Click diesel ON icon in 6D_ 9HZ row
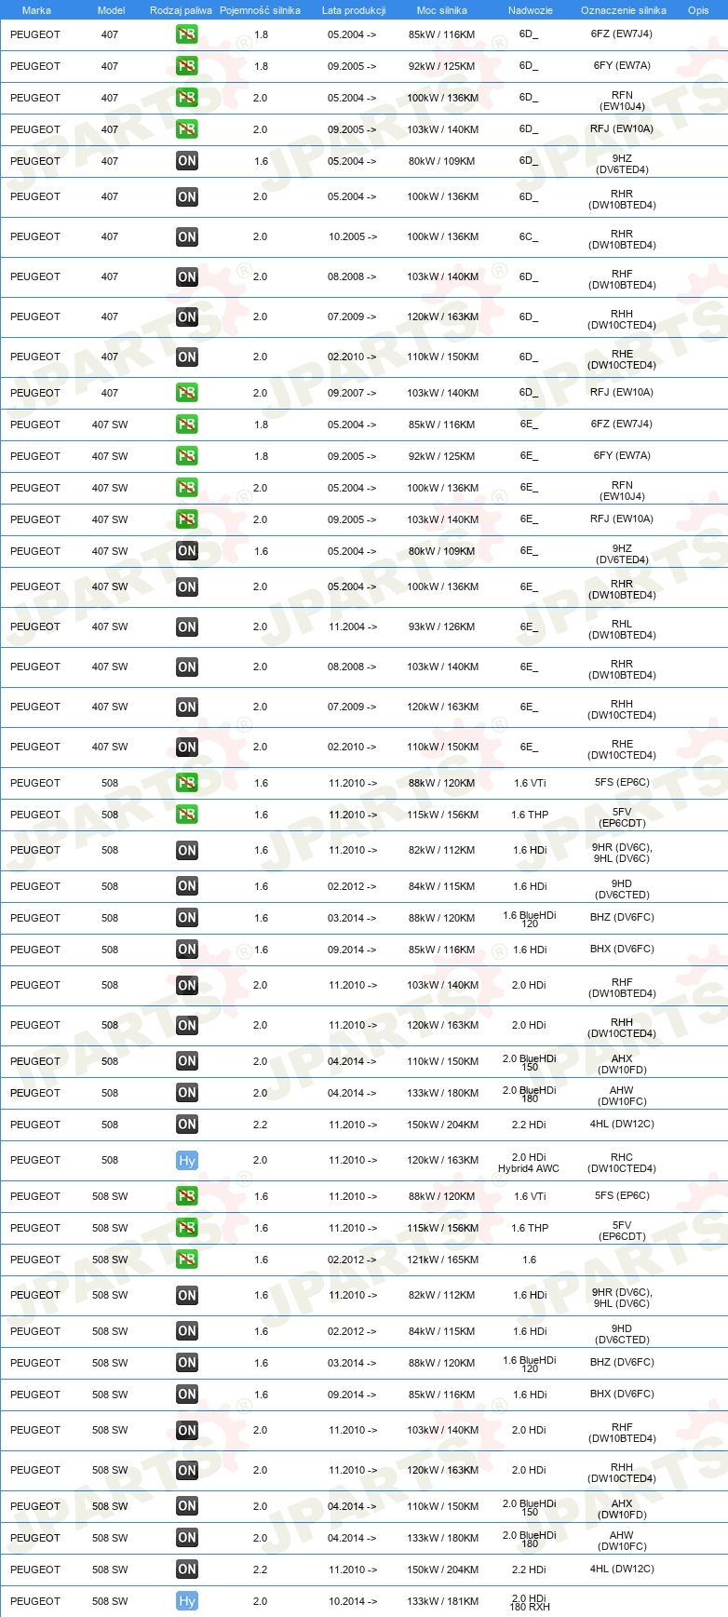Viewport: 728px width, 1617px height. (186, 161)
